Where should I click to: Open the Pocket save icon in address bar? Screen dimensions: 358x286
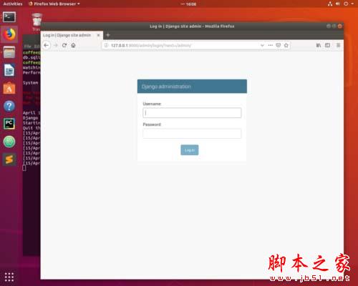click(279, 45)
